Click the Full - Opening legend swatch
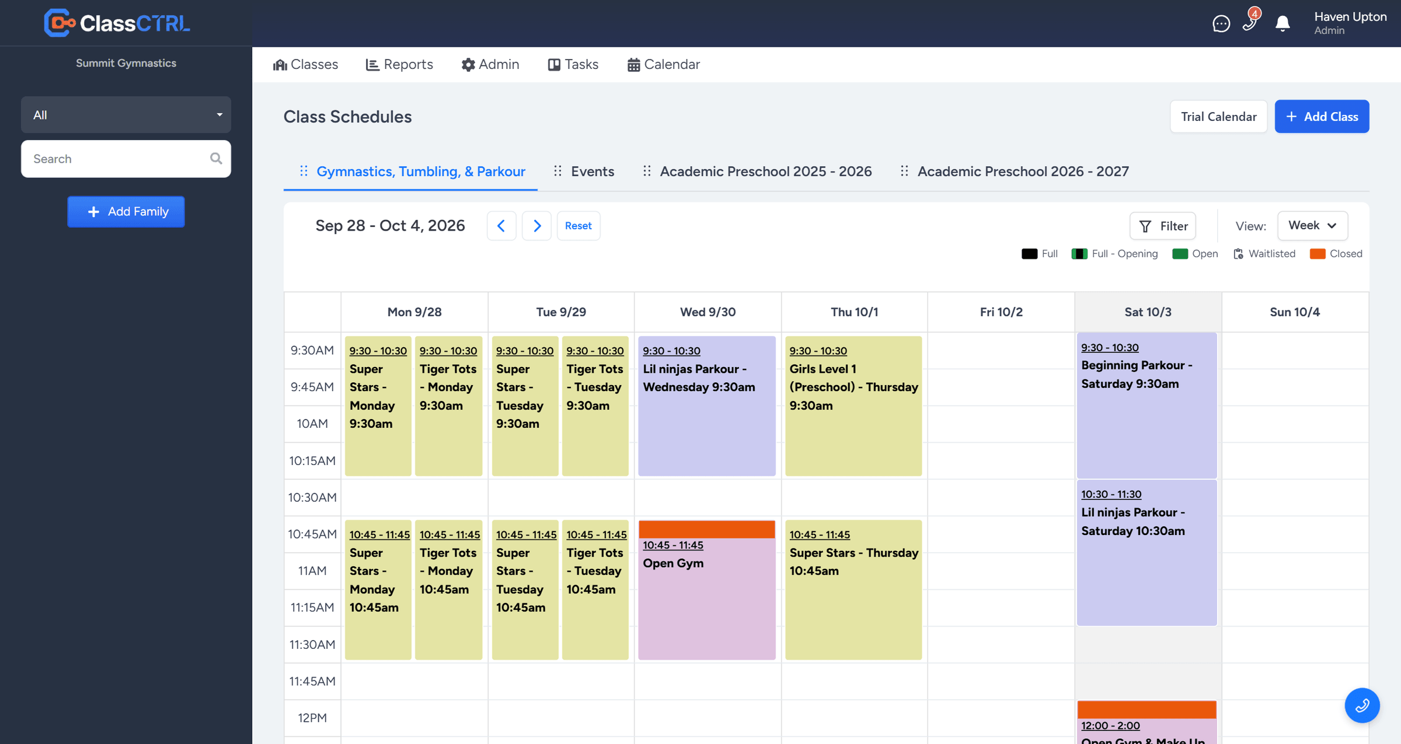The image size is (1401, 744). click(1079, 254)
